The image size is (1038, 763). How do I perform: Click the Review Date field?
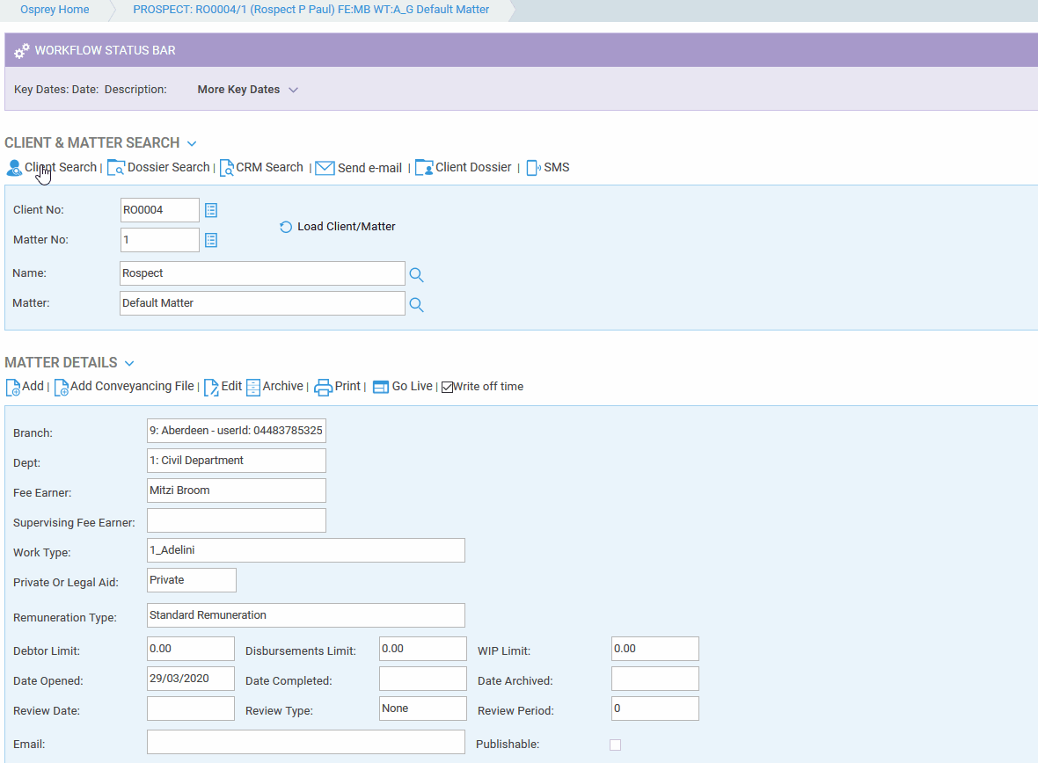point(191,708)
